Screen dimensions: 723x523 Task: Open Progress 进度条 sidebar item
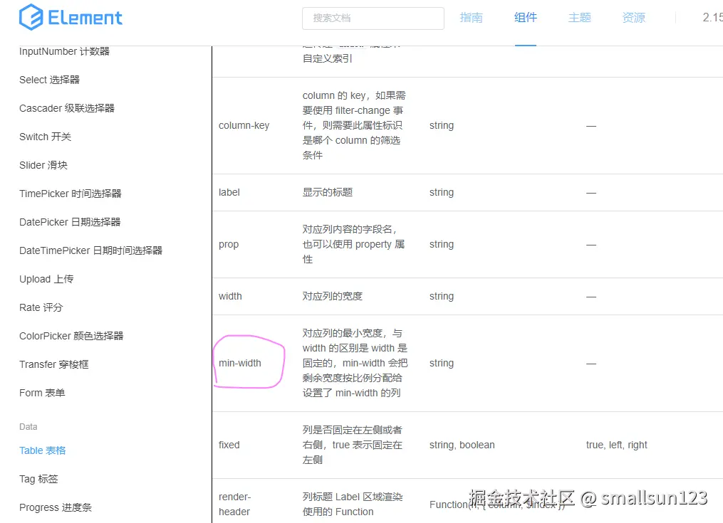pyautogui.click(x=56, y=507)
